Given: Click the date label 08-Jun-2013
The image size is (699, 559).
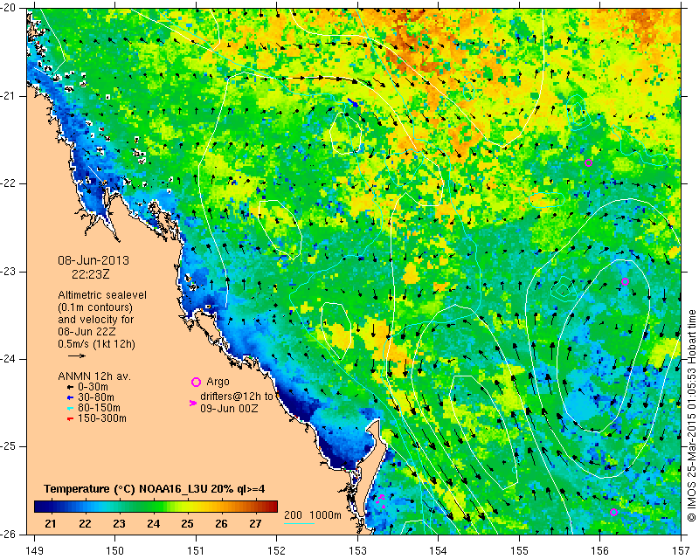Looking at the screenshot, I should [x=93, y=260].
